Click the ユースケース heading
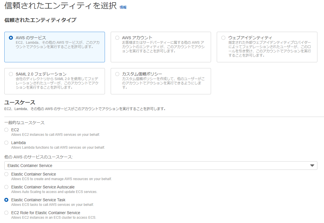Viewport: 324px width, 223px height. [19, 102]
